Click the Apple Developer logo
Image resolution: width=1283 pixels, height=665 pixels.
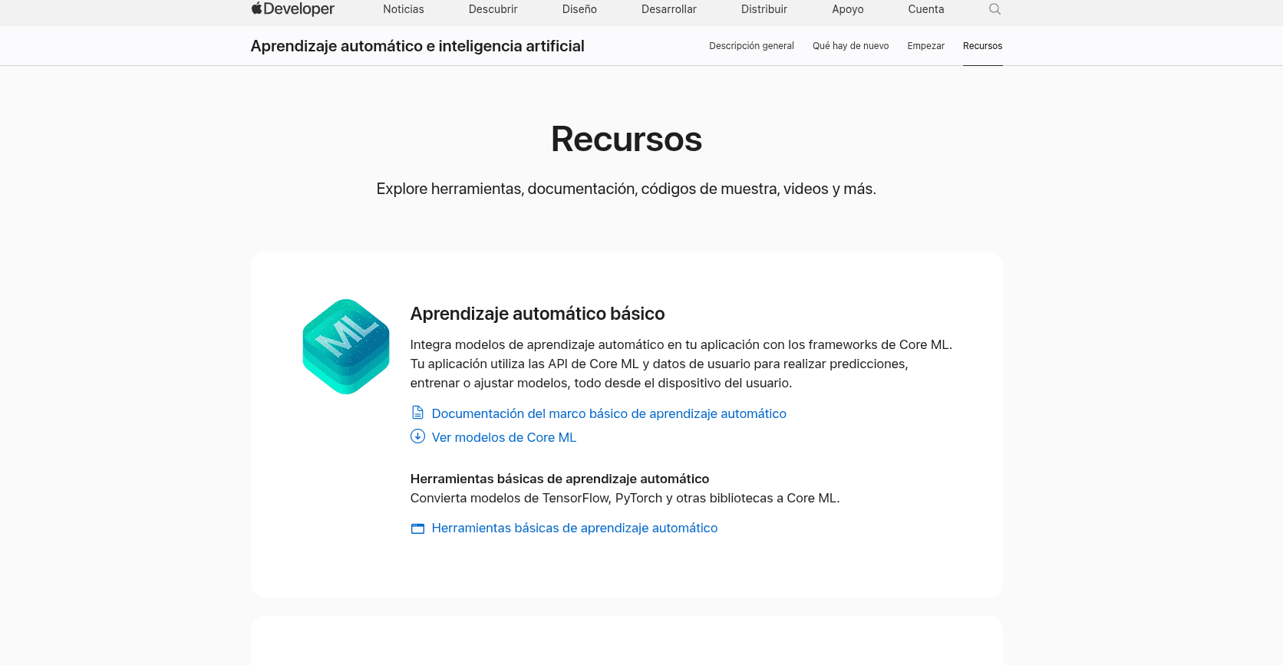coord(292,9)
